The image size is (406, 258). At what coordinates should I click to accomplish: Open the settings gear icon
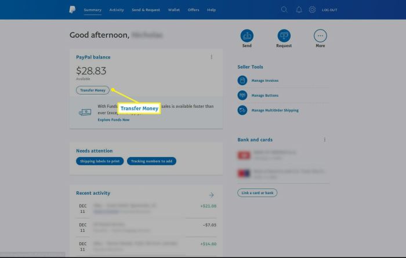(x=312, y=10)
